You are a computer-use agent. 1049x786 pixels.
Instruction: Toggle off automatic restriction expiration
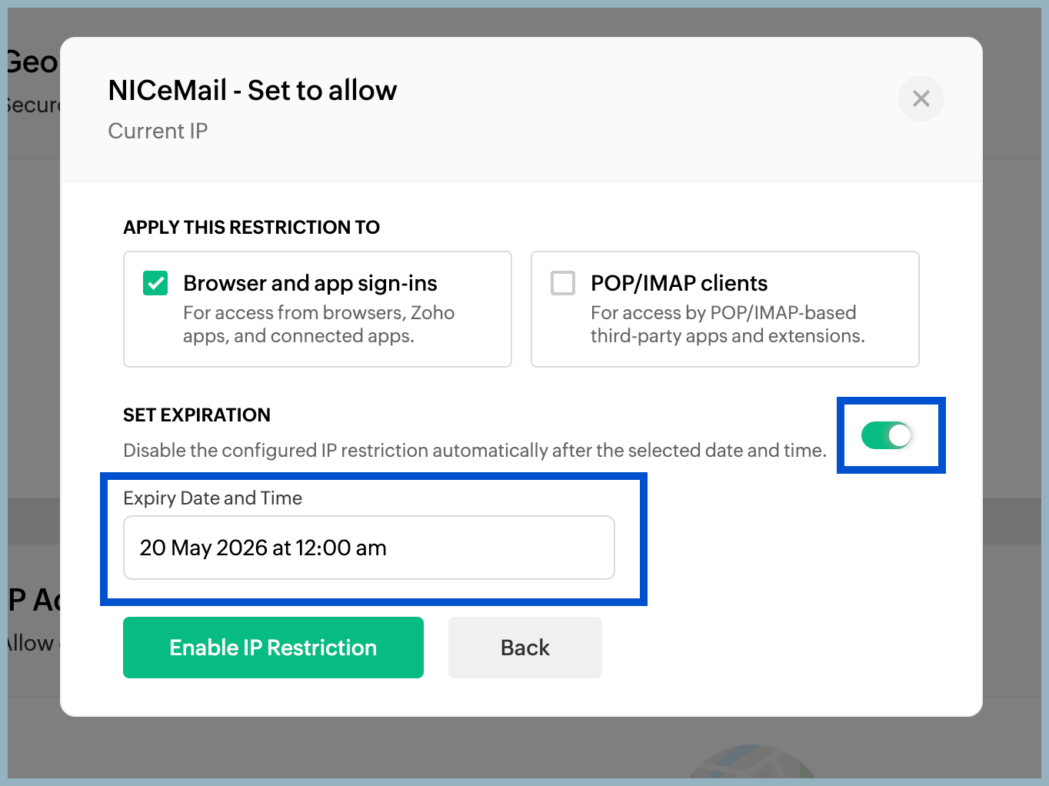point(891,435)
